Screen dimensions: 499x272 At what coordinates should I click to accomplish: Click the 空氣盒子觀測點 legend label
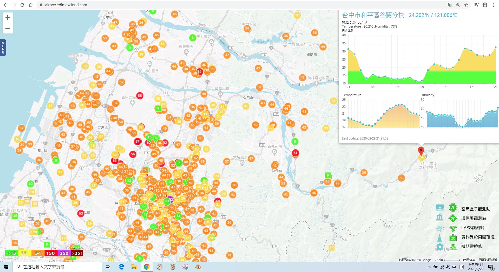click(476, 209)
